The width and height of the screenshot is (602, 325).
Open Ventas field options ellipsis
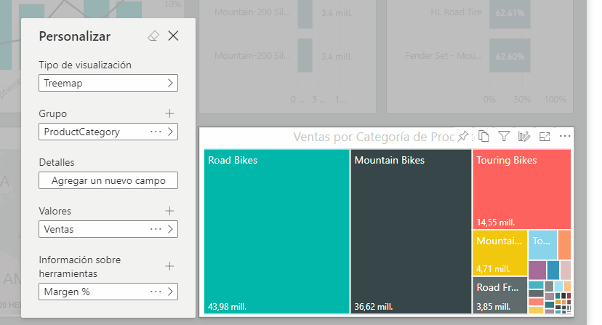click(156, 229)
